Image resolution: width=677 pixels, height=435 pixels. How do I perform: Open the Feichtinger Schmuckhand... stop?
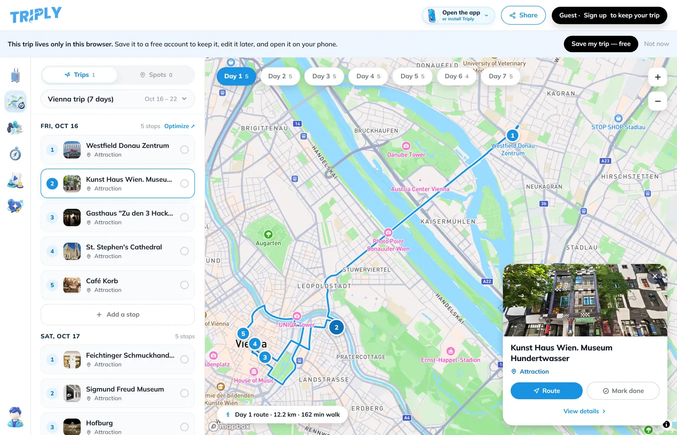118,360
